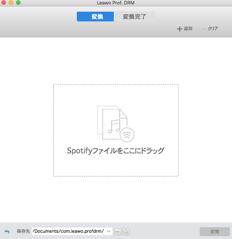This screenshot has height=239, width=232.
Task: Maximize the window with green button
Action: pyautogui.click(x=18, y=3)
